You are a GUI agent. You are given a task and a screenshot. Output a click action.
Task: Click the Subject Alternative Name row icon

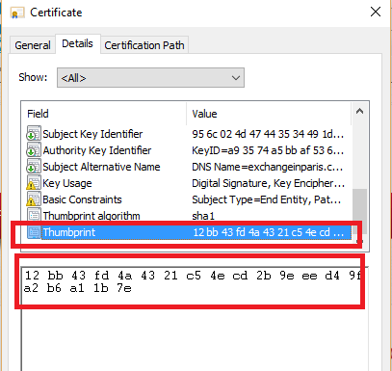[34, 167]
